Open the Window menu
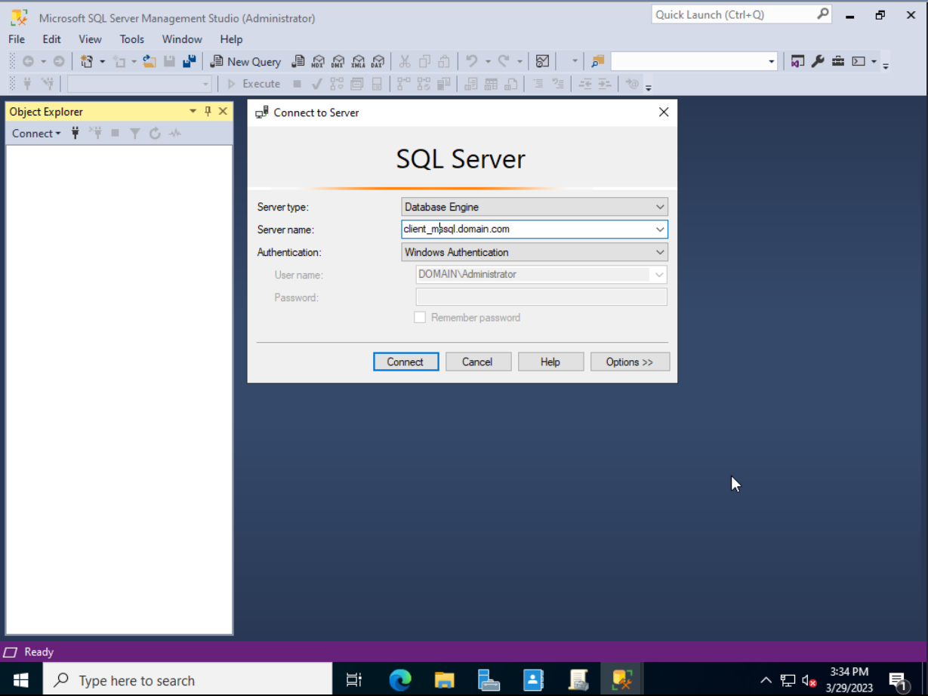928x696 pixels. (x=182, y=39)
